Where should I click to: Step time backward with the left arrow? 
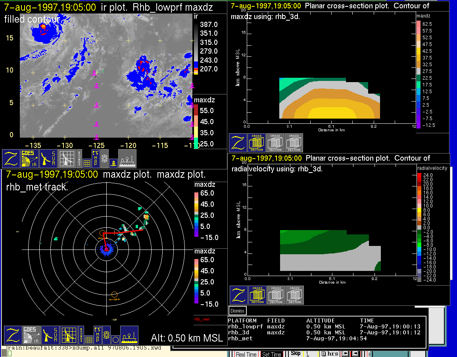coord(346,354)
